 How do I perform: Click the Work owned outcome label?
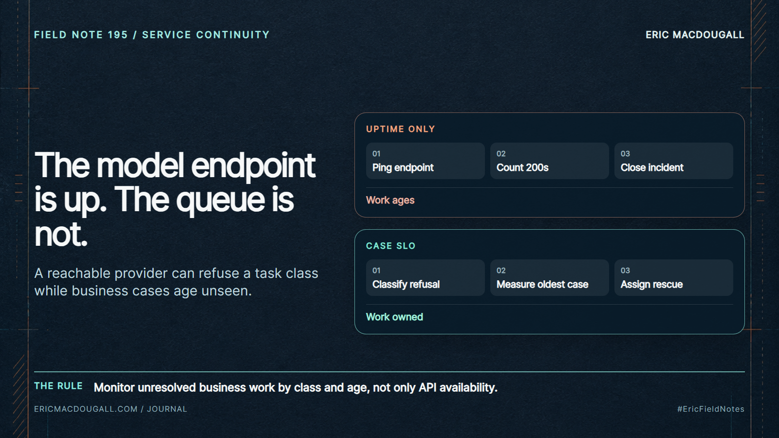[x=394, y=317]
